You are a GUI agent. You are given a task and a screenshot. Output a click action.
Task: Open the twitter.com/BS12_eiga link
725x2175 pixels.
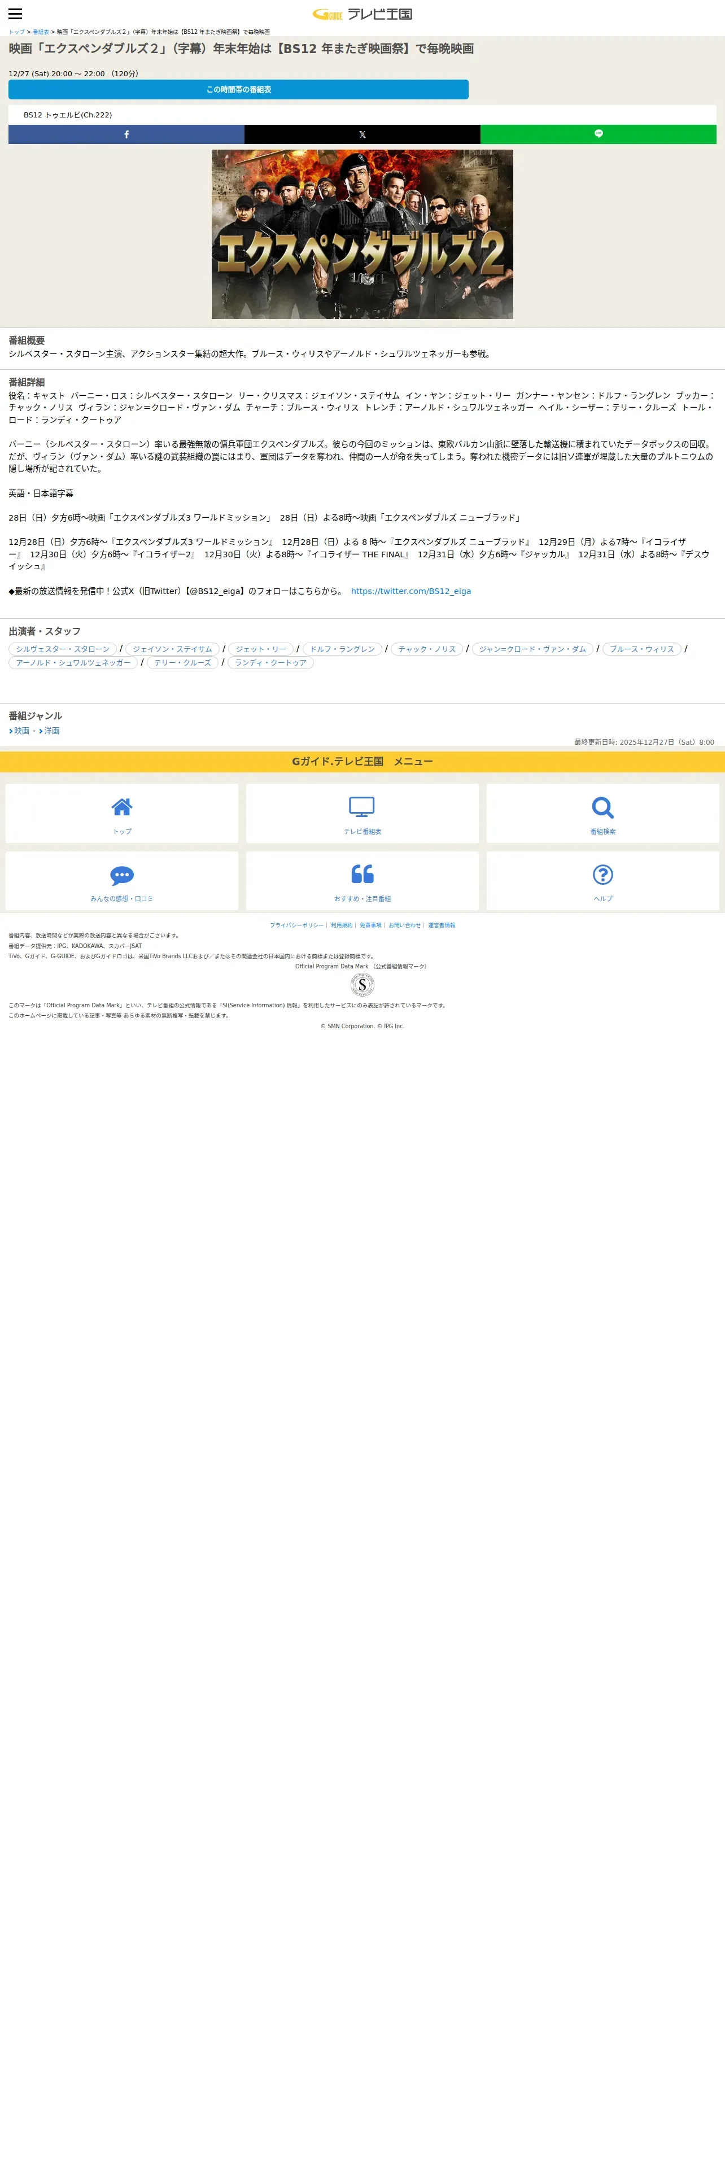411,591
